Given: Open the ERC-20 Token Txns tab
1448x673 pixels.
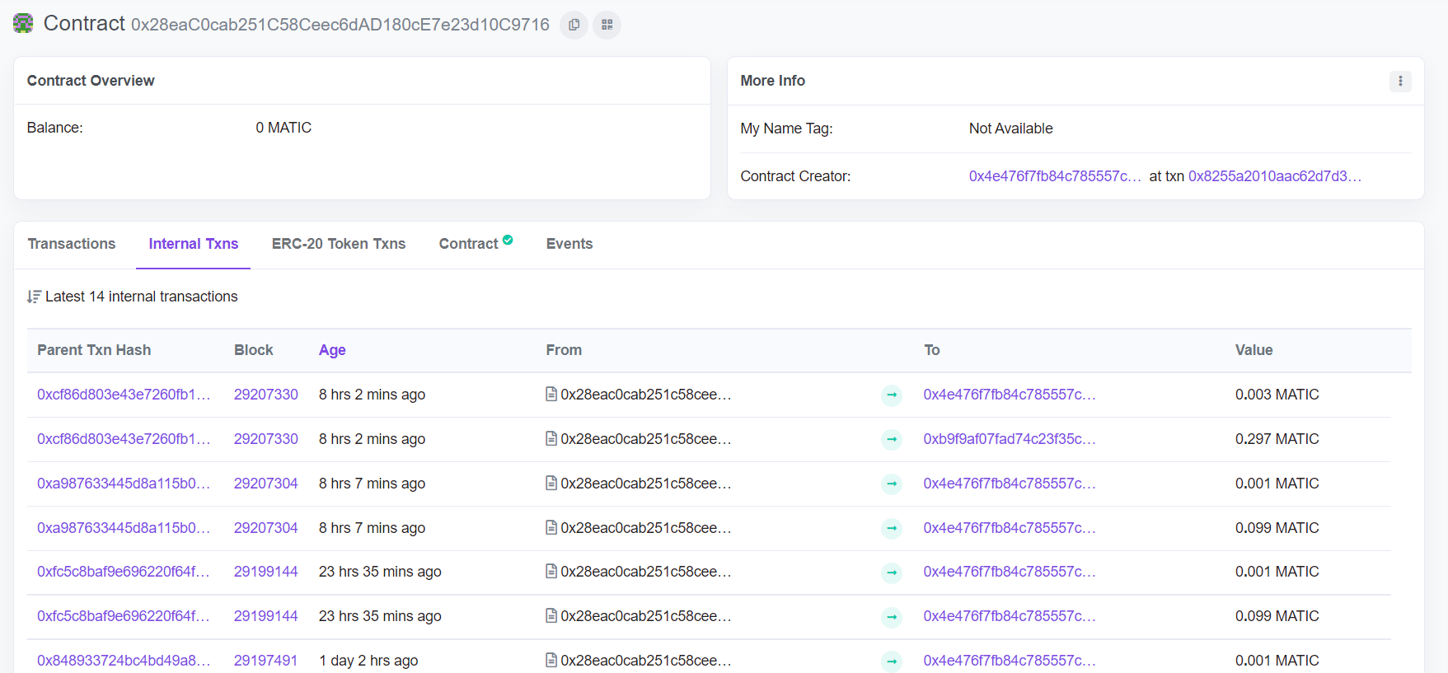Looking at the screenshot, I should (339, 244).
